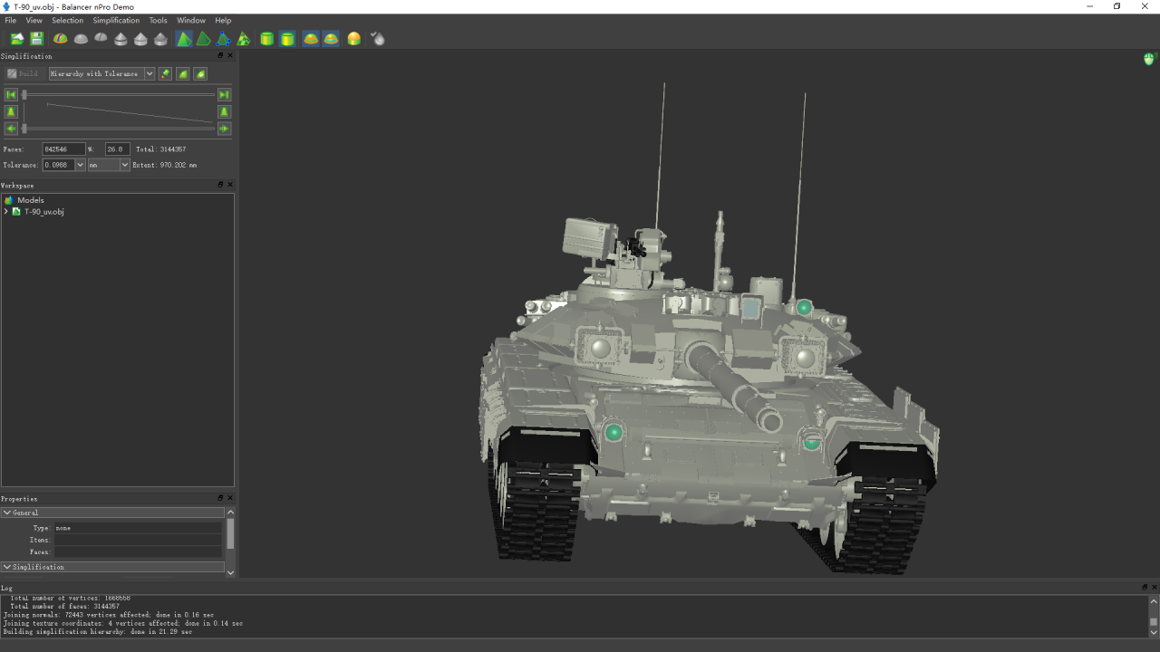Image resolution: width=1160 pixels, height=652 pixels.
Task: Open the mm units dropdown
Action: [x=108, y=165]
